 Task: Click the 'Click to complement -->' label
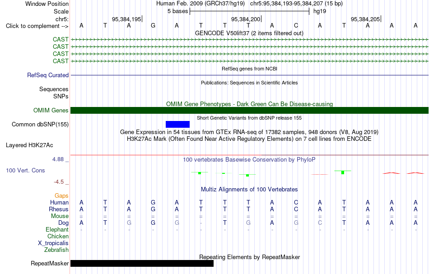coord(37,26)
